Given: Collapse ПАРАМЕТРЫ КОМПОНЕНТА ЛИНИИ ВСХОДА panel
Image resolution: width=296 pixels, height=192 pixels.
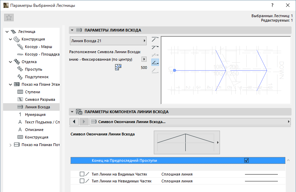Looking at the screenshot, I should [72, 112].
